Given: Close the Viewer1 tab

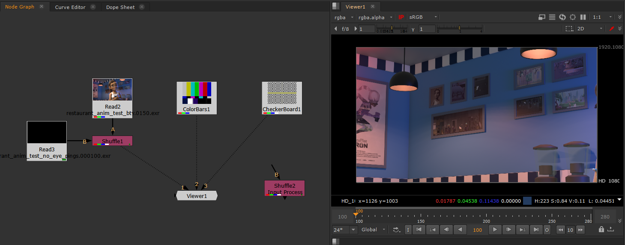Looking at the screenshot, I should (x=373, y=6).
